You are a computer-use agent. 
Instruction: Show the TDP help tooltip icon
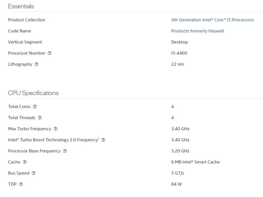click(21, 184)
